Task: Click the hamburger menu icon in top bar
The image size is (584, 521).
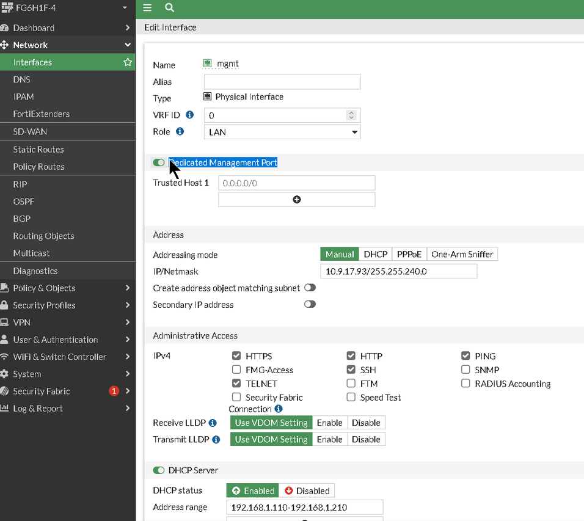Action: 147,8
